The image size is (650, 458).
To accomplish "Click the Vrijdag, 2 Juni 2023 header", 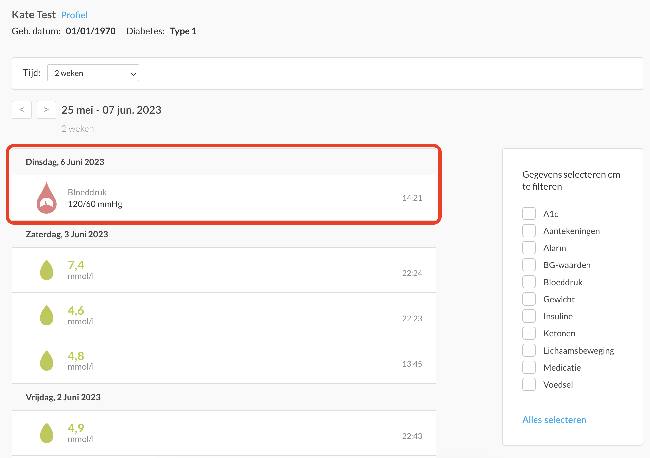I will coord(224,397).
